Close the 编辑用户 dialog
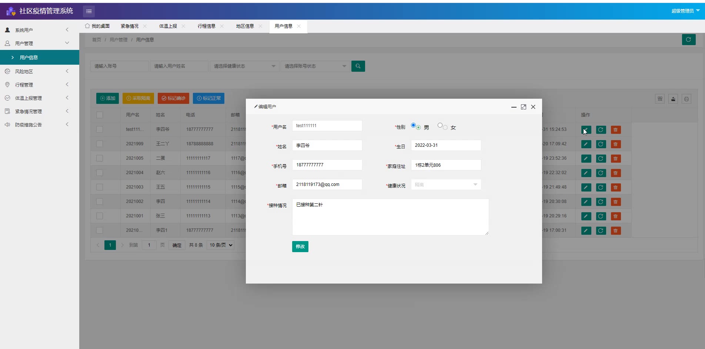 (x=533, y=107)
